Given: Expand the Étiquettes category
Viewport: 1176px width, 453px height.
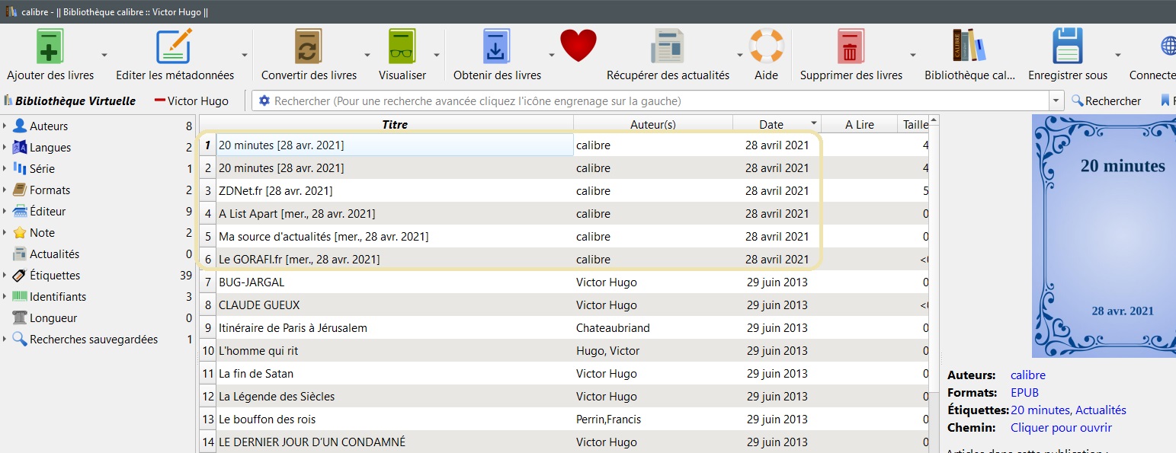Looking at the screenshot, I should pyautogui.click(x=5, y=276).
